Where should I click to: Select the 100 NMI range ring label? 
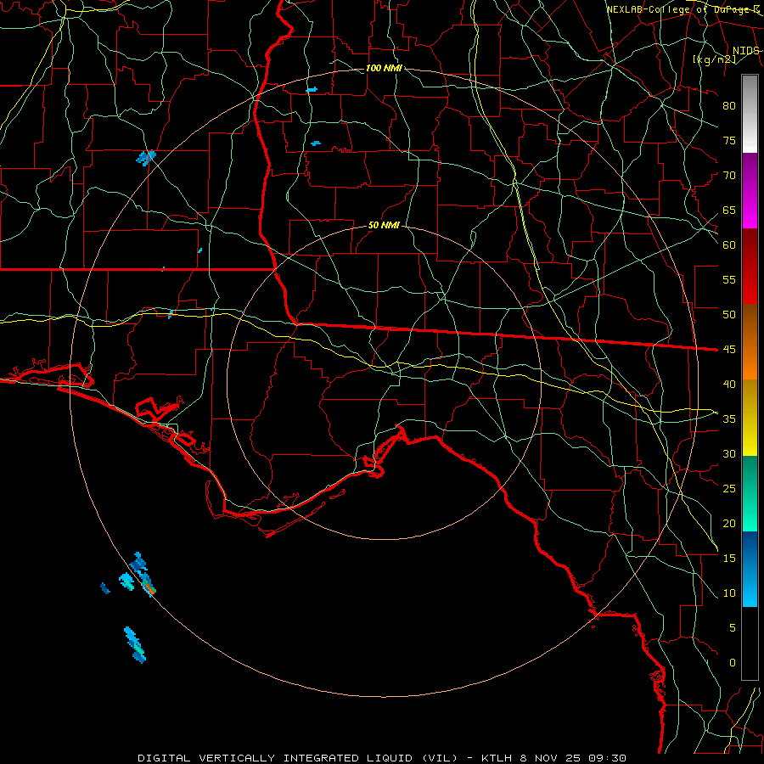tap(384, 68)
